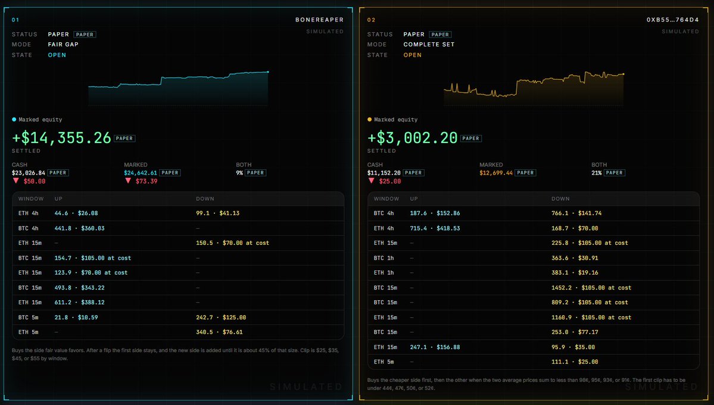Click the PAPER badge next to $11,152.20 cash
714x405 pixels.
click(x=413, y=173)
